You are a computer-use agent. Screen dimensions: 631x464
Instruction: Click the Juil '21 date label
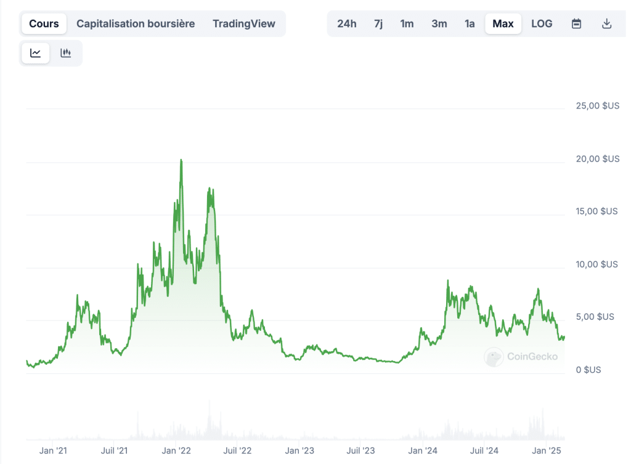coord(114,450)
